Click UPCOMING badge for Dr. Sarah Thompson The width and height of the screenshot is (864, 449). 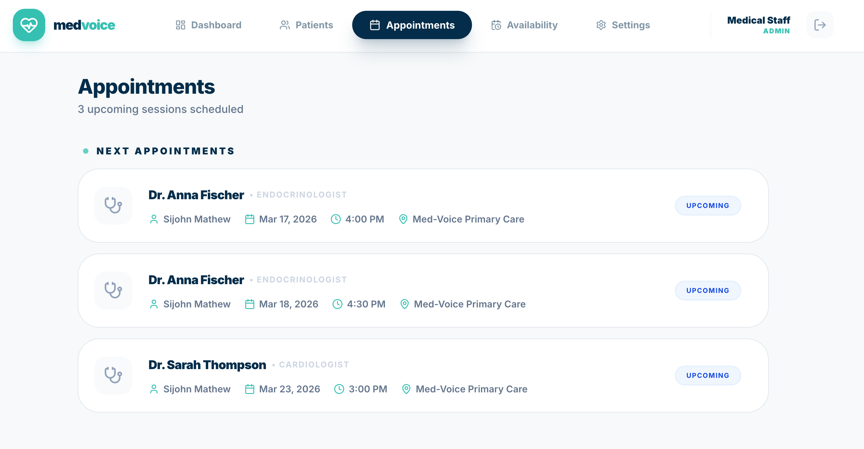pyautogui.click(x=708, y=376)
